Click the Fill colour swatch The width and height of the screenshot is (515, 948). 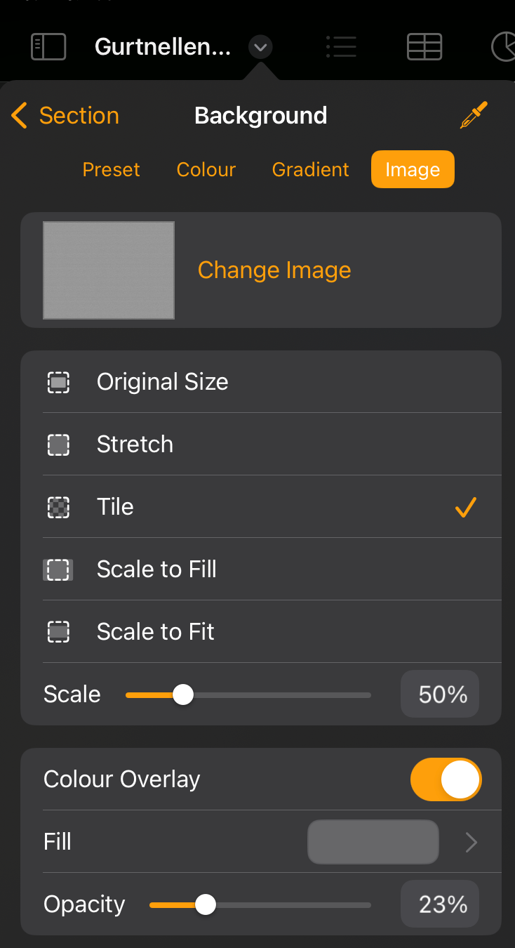pyautogui.click(x=373, y=842)
